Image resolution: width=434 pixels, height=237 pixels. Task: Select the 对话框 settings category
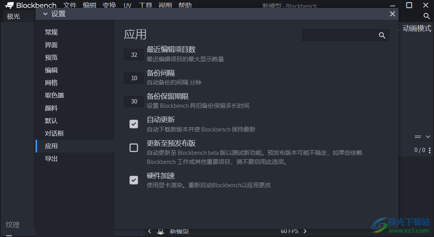[75, 134]
